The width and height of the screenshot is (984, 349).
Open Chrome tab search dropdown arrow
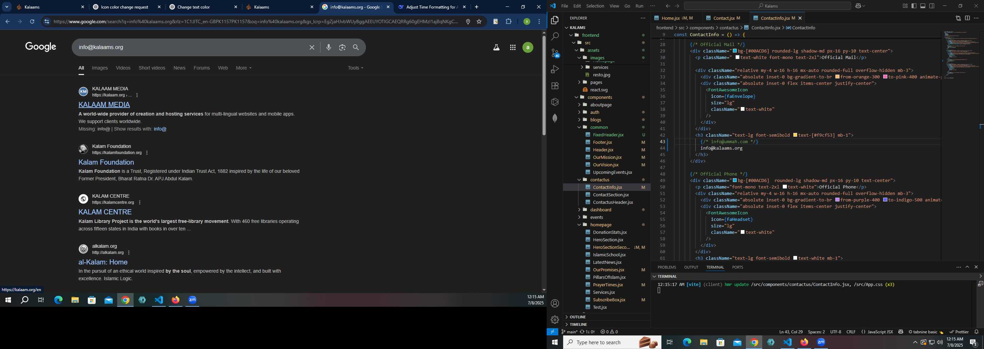[7, 7]
